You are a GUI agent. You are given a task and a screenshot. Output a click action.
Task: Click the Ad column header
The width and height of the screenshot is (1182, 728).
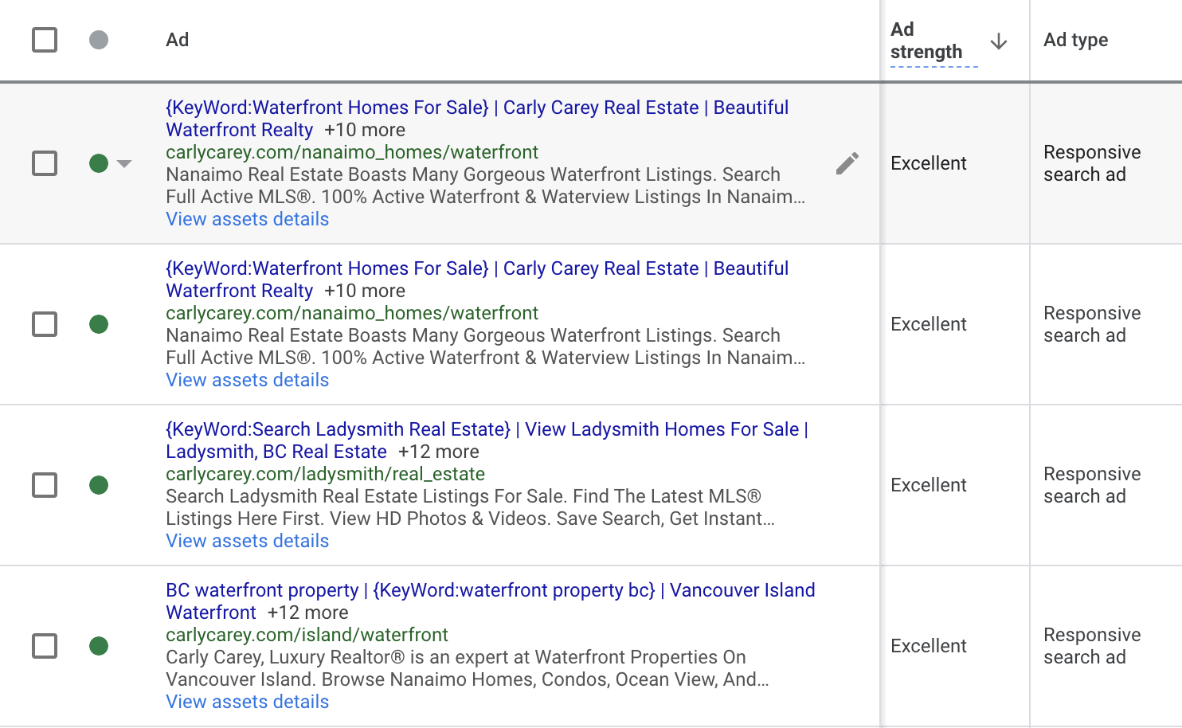coord(178,40)
